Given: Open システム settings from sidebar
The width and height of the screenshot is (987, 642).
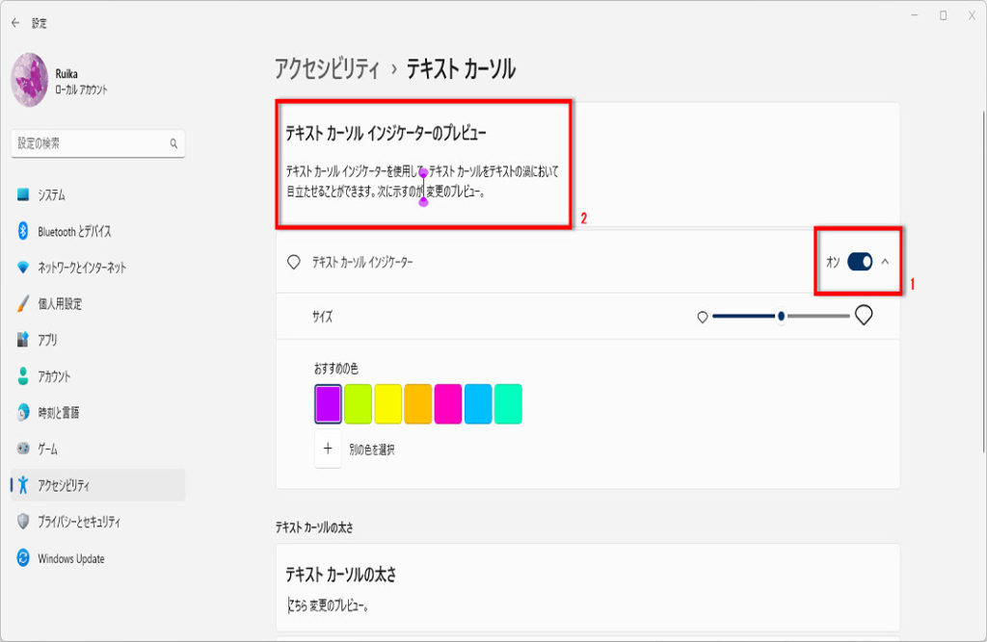Looking at the screenshot, I should point(51,194).
